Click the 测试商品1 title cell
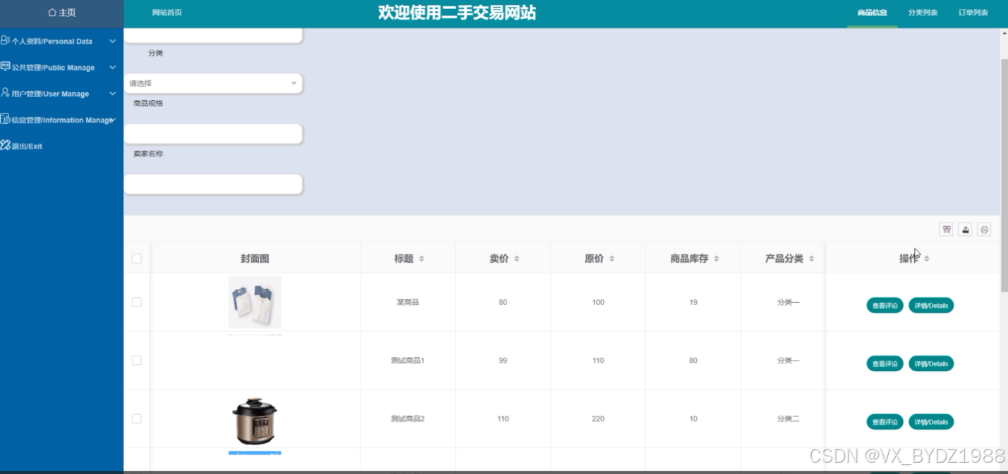This screenshot has width=1008, height=474. coord(408,361)
